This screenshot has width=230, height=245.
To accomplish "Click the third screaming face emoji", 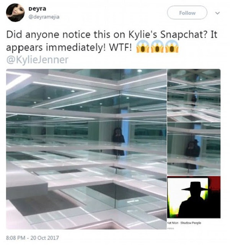I will pyautogui.click(x=172, y=46).
